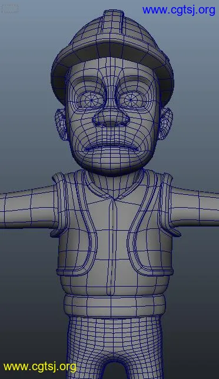Select the character's hard hat mesh
Image resolution: width=219 pixels, height=379 pixels.
click(x=112, y=55)
